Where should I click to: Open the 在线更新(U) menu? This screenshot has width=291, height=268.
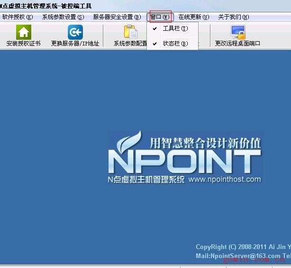(194, 17)
